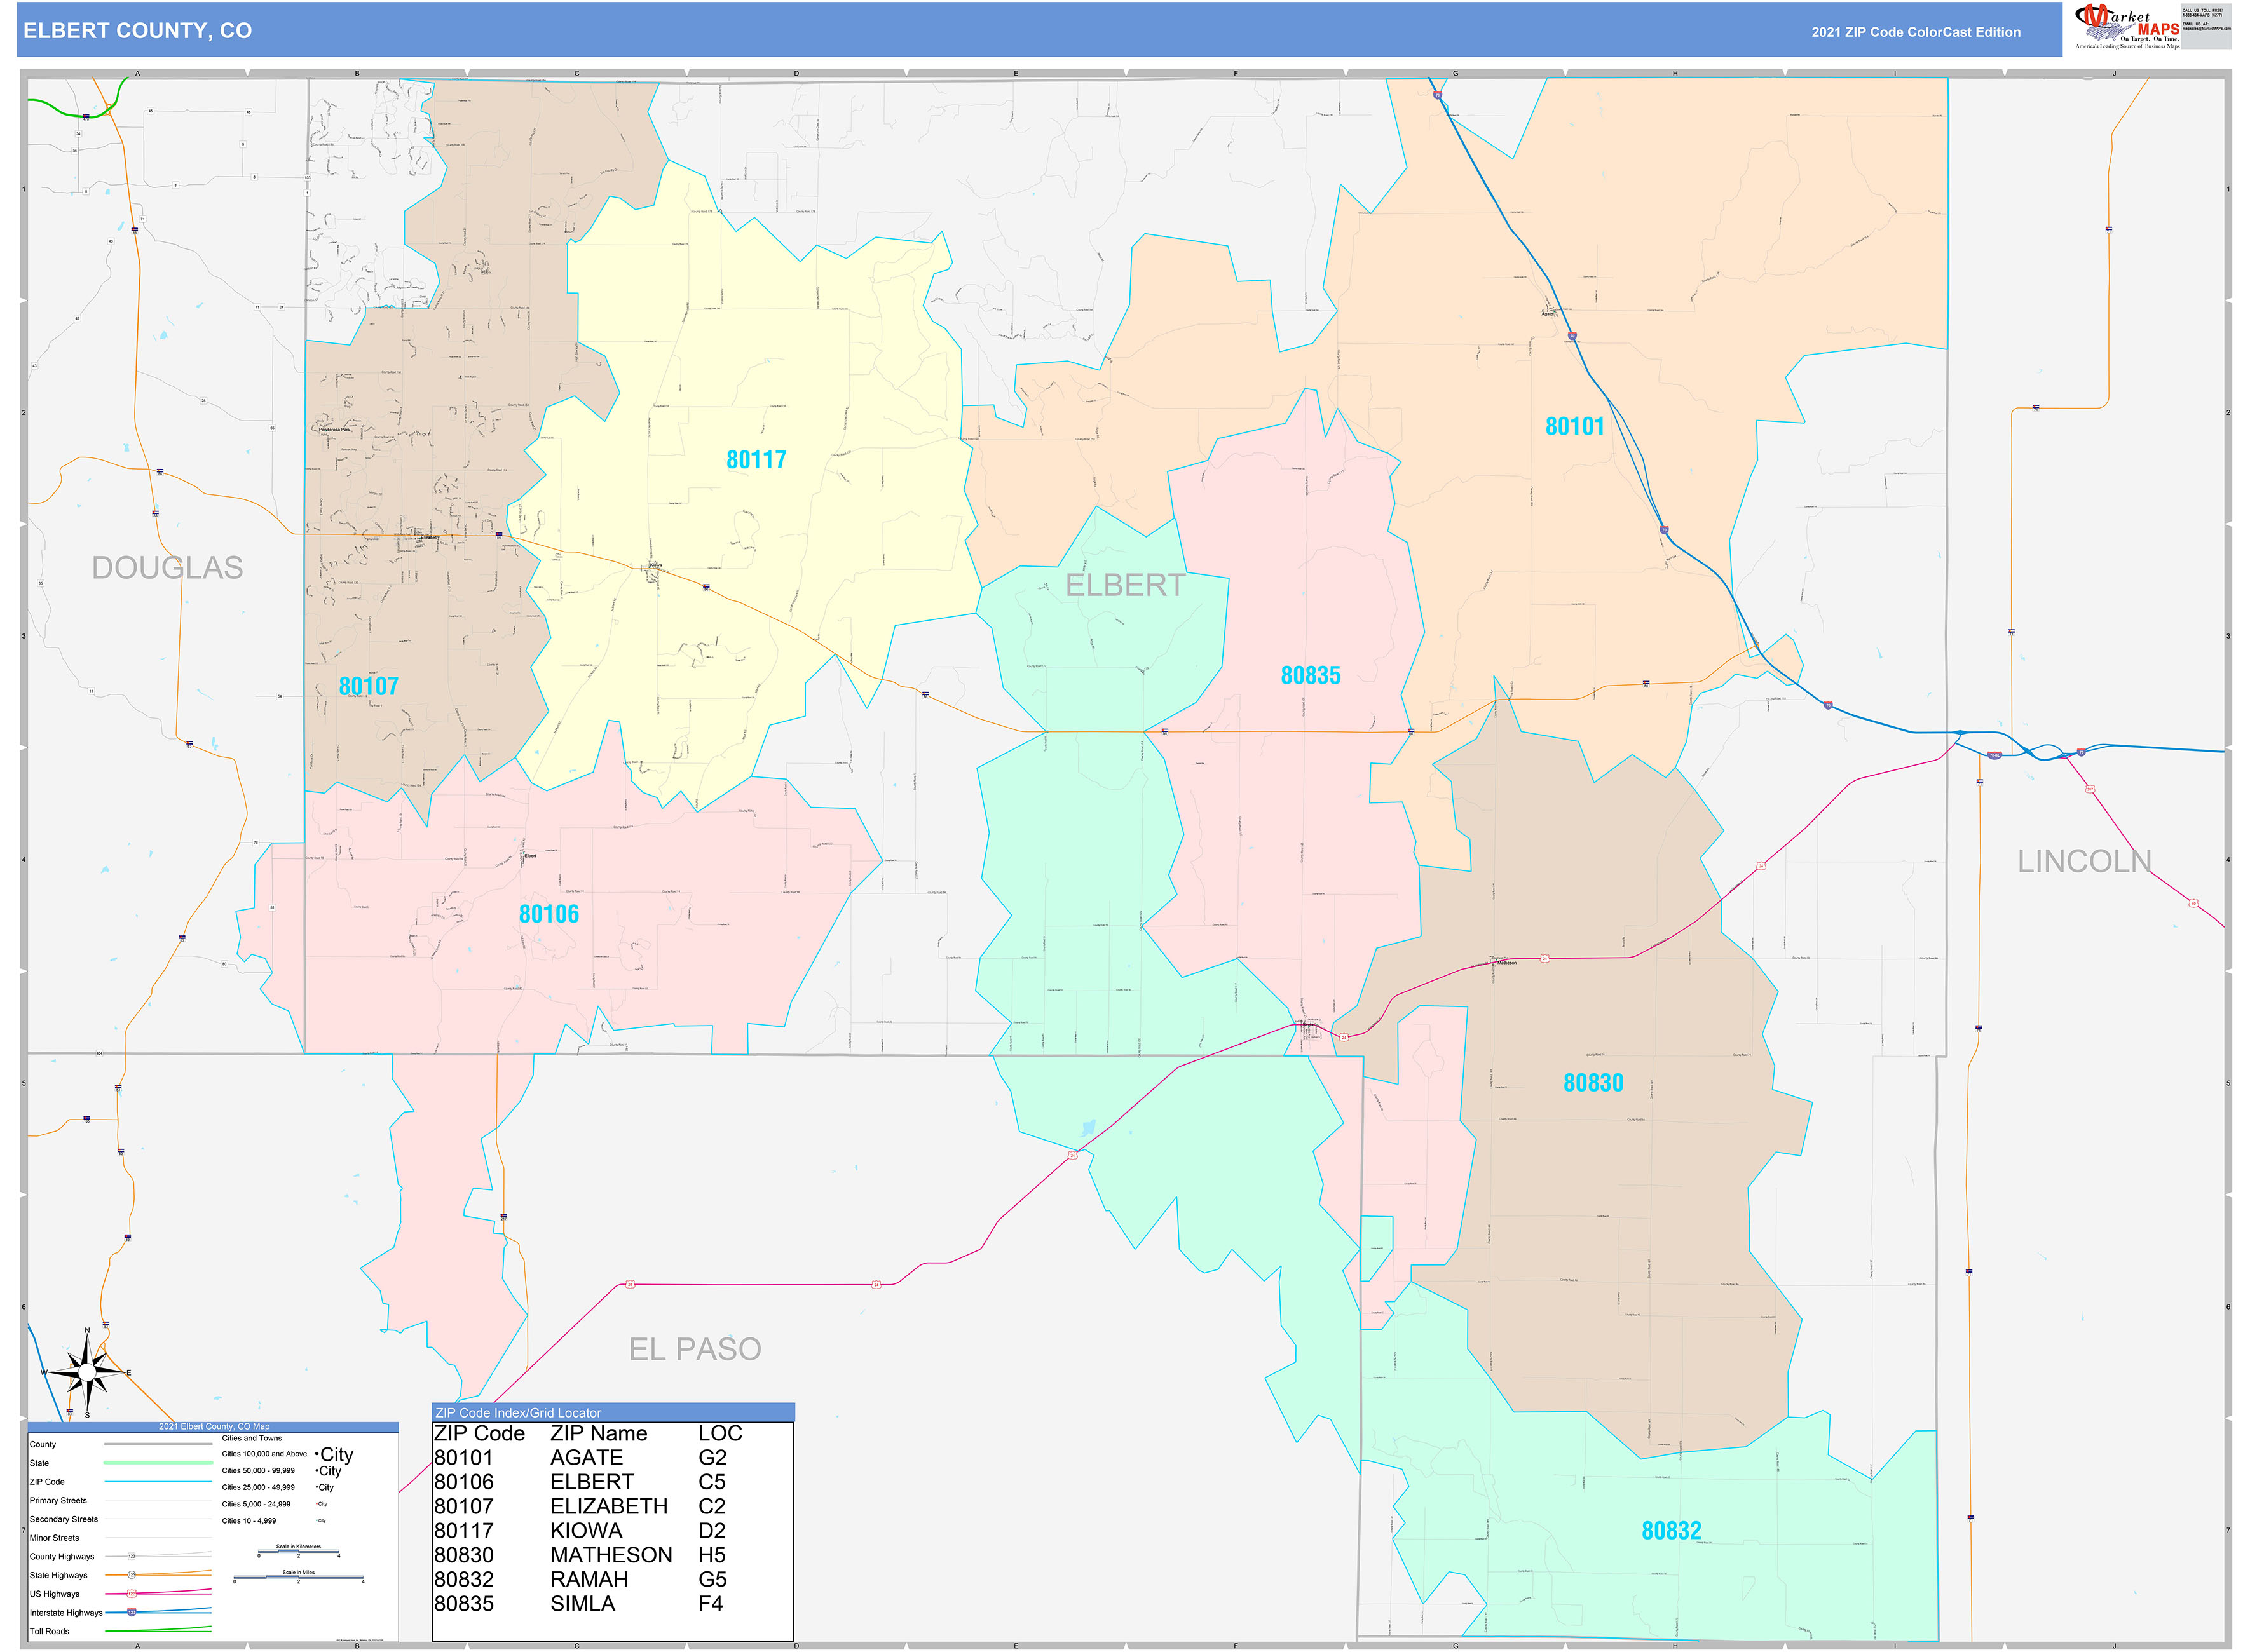Click the 2021 Elbert County, CO Map legend header
Image resolution: width=2243 pixels, height=1652 pixels.
coord(213,1427)
